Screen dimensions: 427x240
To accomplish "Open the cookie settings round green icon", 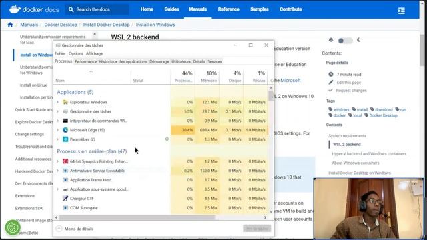I will pos(13,227).
